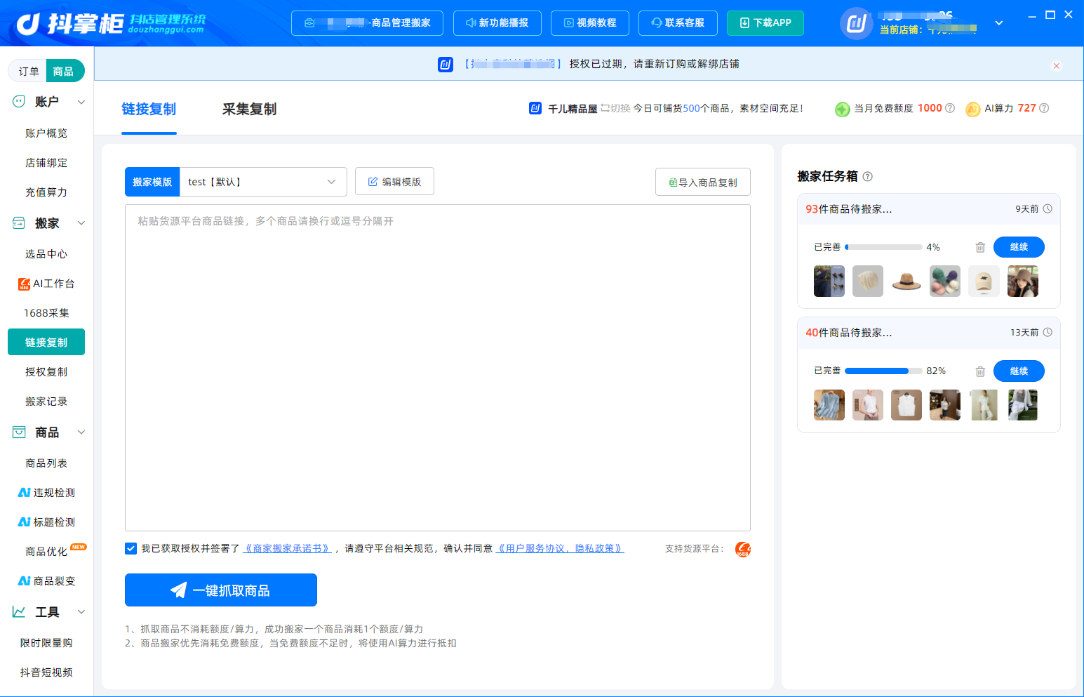Viewport: 1084px width, 697px height.
Task: Click the 抖掌柜 logo
Action: (x=111, y=23)
